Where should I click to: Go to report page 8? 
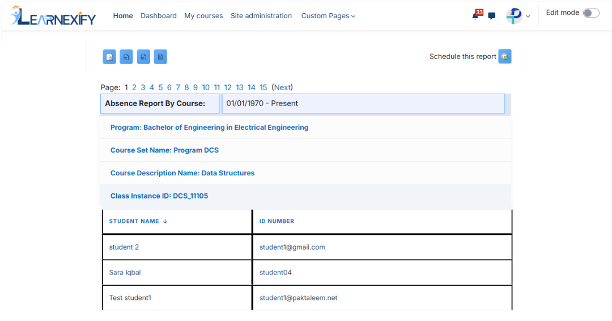[186, 87]
